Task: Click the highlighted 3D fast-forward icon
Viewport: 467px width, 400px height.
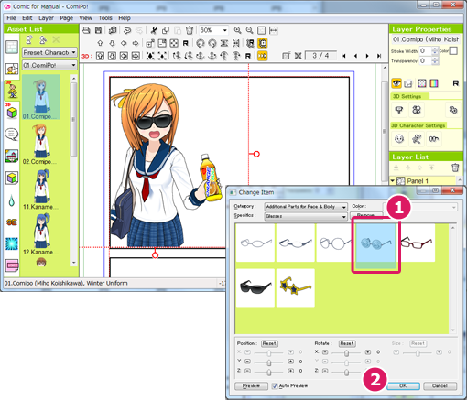Action: [x=263, y=56]
